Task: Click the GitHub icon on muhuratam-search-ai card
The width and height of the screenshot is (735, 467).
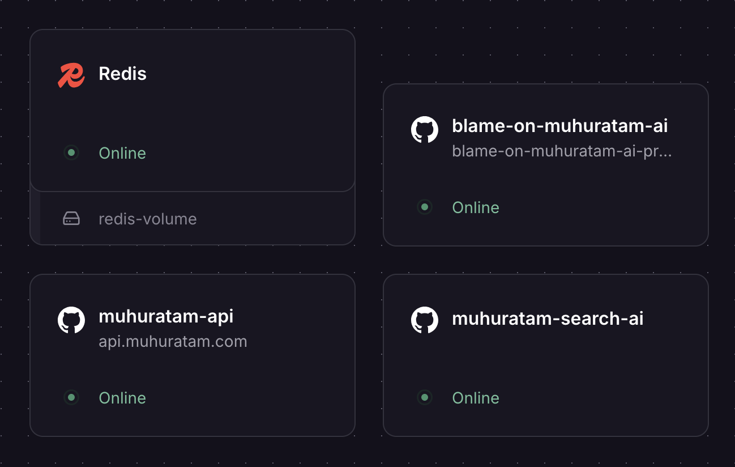Action: tap(425, 320)
